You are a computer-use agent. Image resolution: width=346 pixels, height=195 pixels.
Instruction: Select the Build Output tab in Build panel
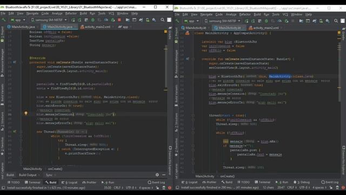coord(28,175)
